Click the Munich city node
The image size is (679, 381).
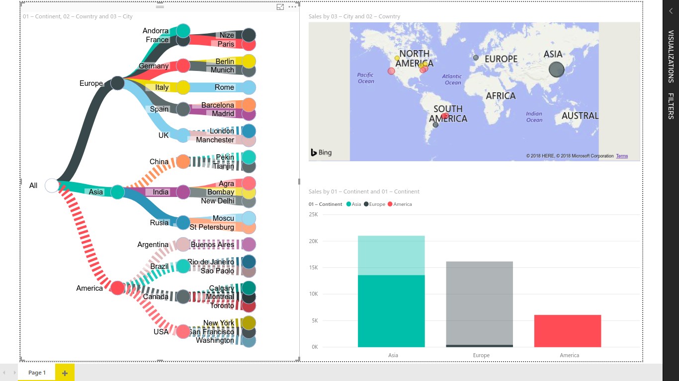[x=249, y=71]
